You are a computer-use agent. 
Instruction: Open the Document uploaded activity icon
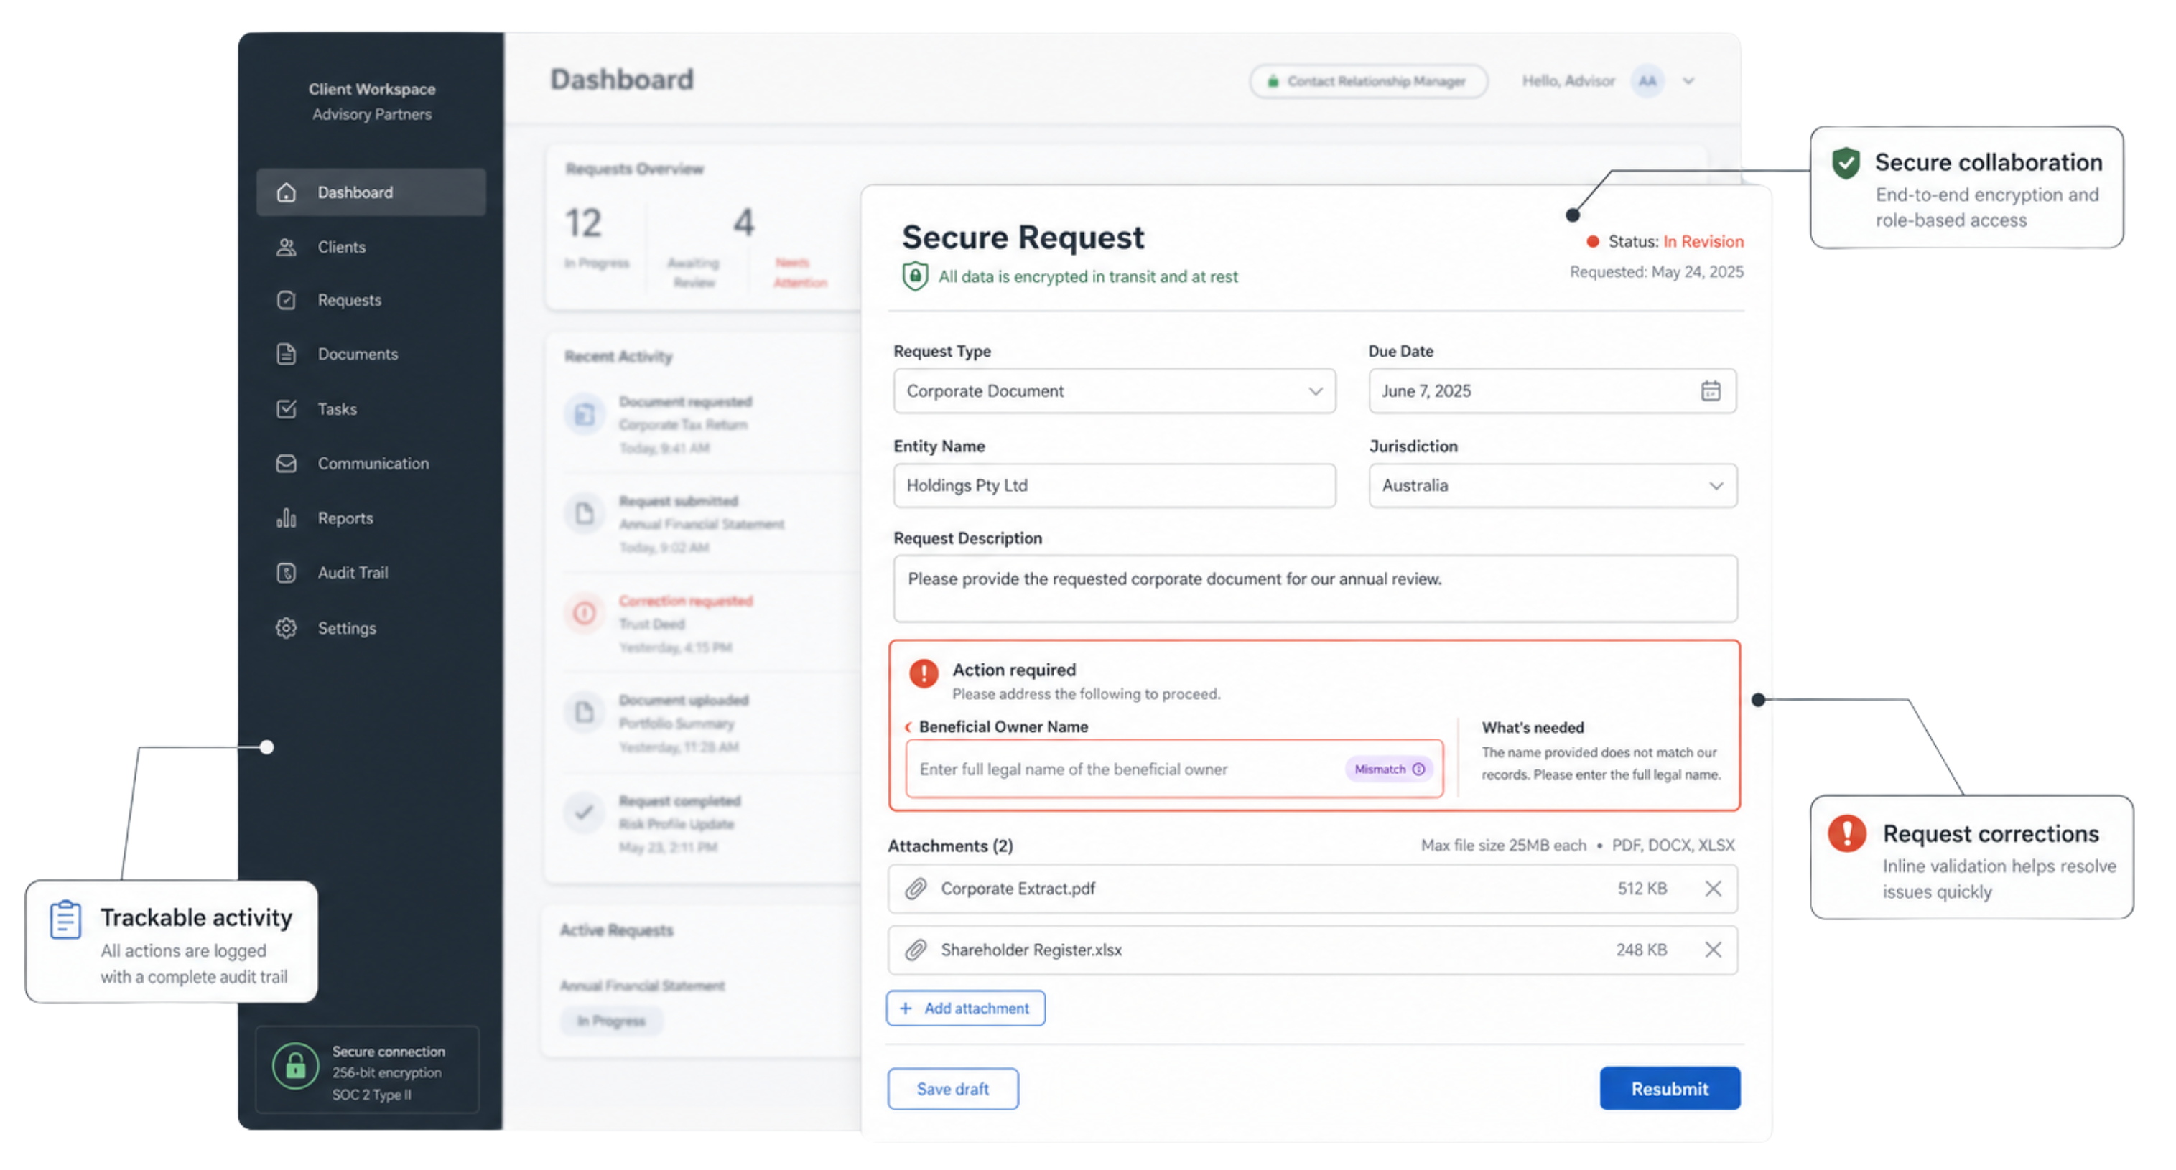(x=585, y=713)
